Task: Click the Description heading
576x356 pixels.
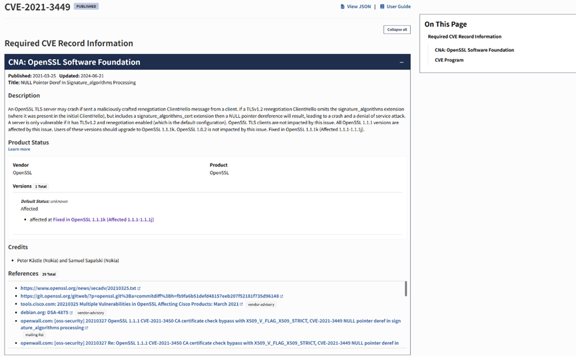Action: (24, 95)
